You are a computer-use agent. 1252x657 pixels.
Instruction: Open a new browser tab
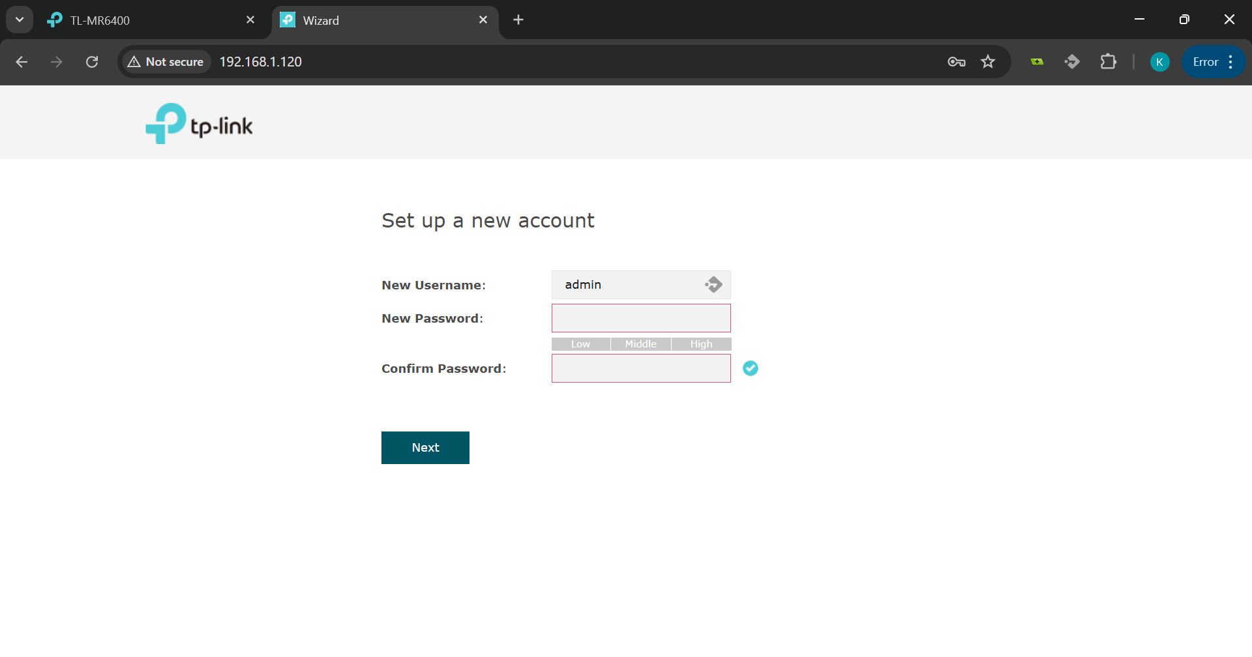click(x=518, y=20)
